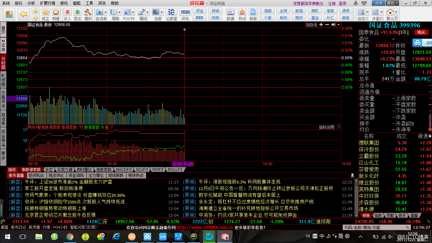Expand the 自选股 dropdown arrow
The image size is (432, 243).
pos(105,12)
